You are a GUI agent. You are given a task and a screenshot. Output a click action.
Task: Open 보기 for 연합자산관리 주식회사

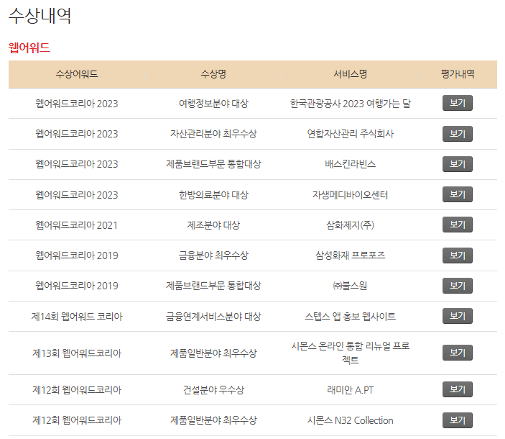[458, 134]
